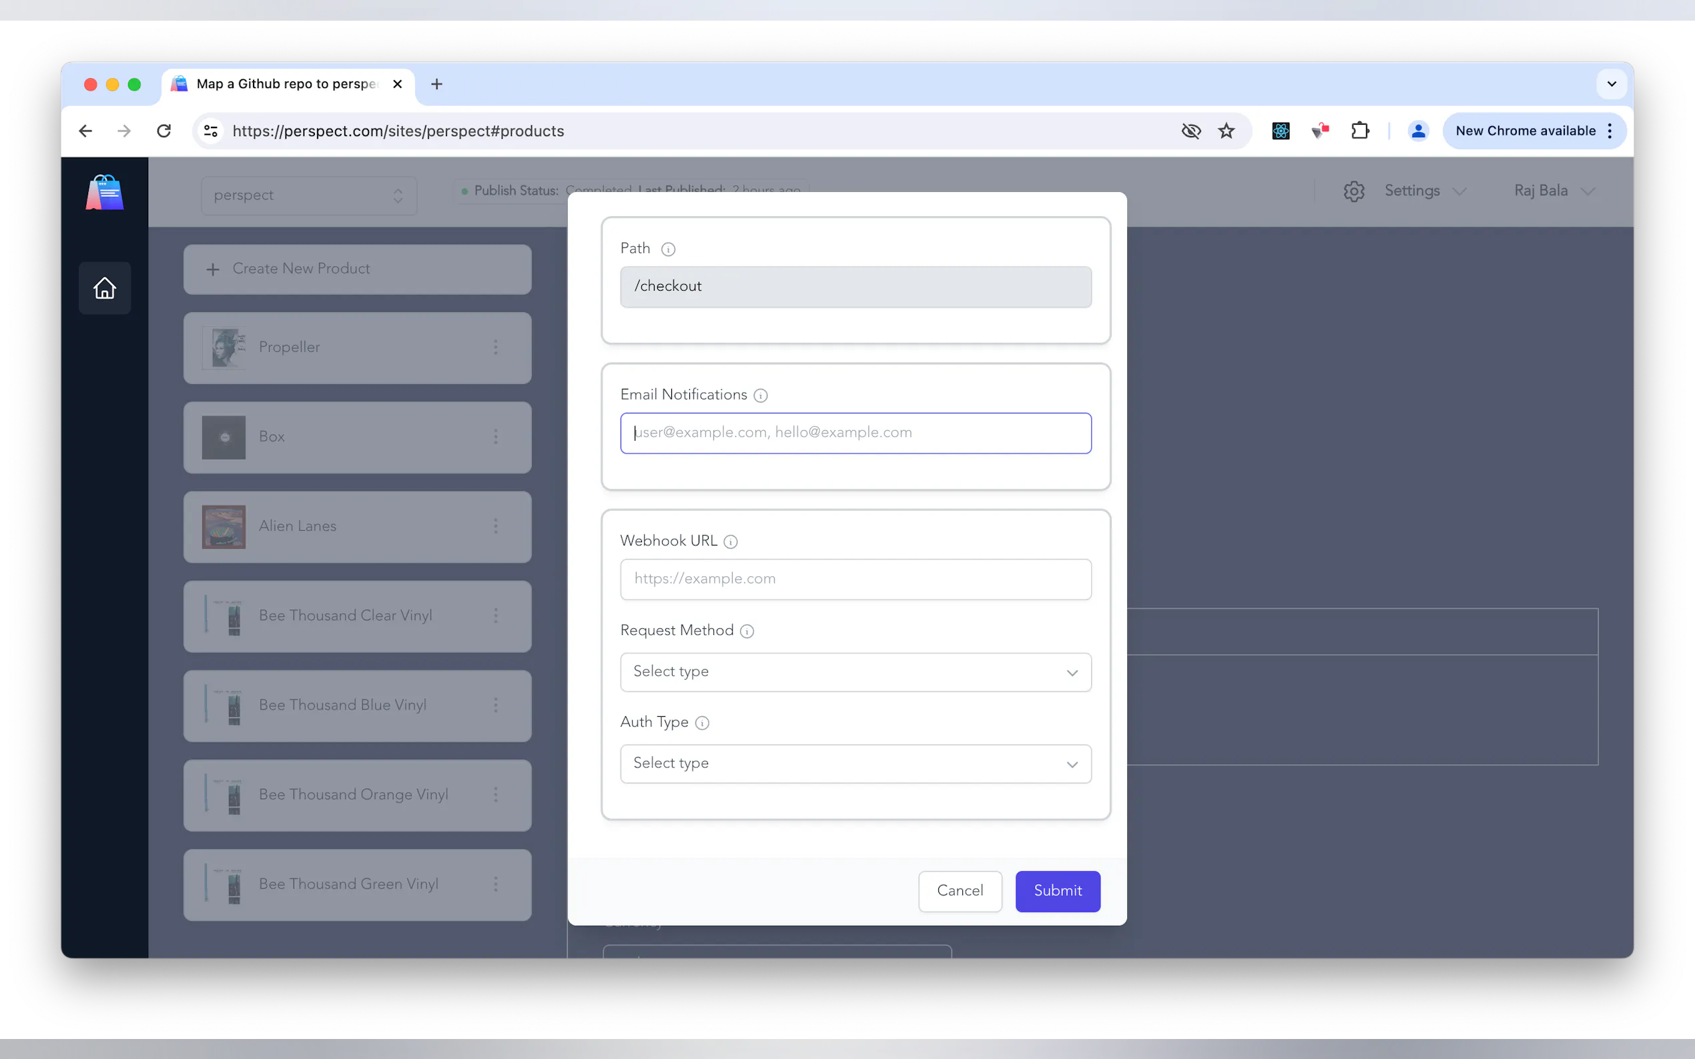
Task: Bookmark this page with star icon
Action: 1227,131
